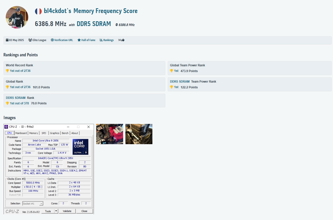Click bl4ckdot's profile avatar picture
This screenshot has height=220, width=333.
click(x=17, y=17)
